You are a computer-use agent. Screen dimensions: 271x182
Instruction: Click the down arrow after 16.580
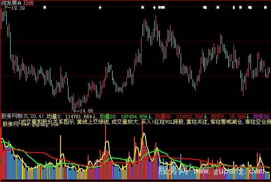pos(247,116)
